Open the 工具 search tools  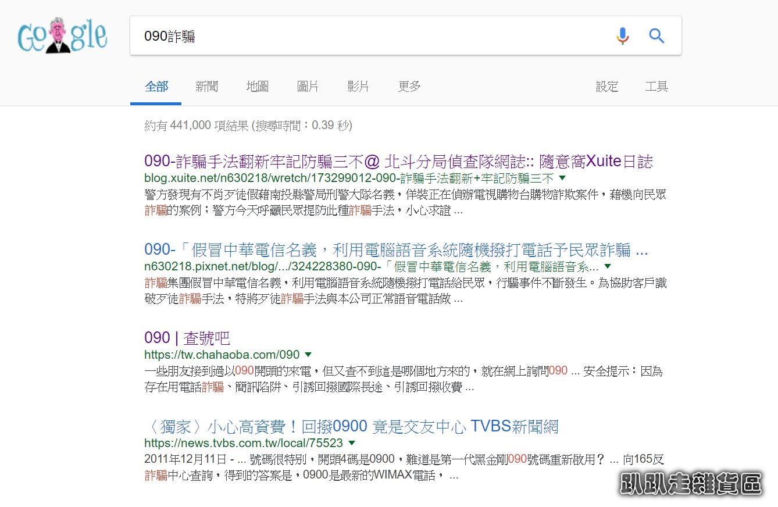coord(656,87)
